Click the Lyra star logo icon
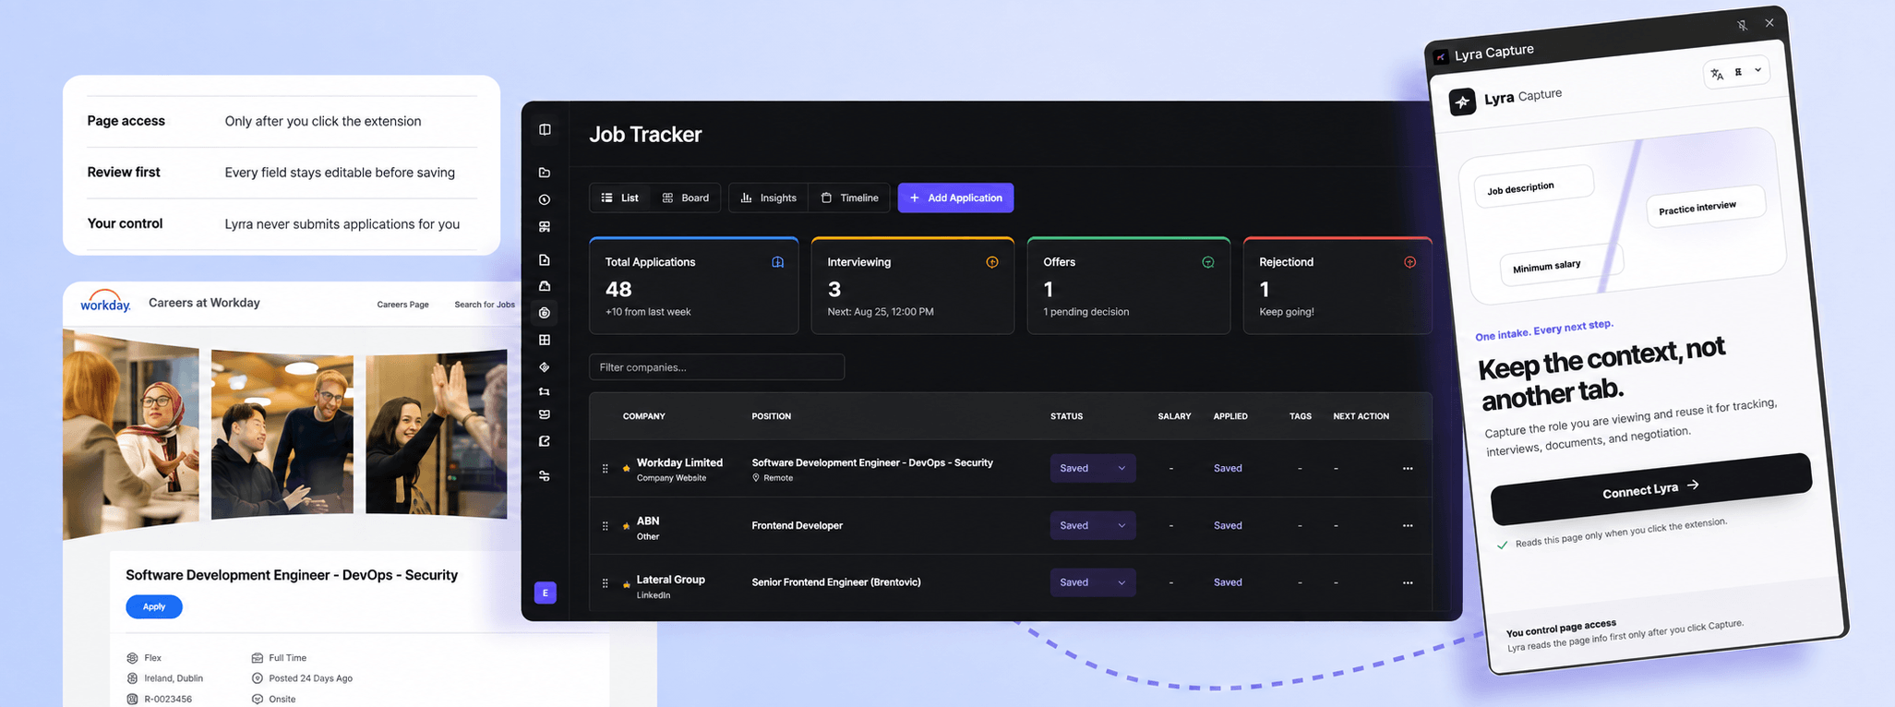 click(x=1462, y=102)
